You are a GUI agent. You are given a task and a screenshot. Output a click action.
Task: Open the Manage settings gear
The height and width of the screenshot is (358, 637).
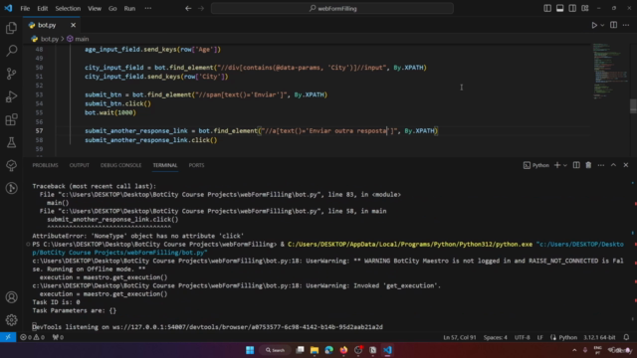(11, 320)
